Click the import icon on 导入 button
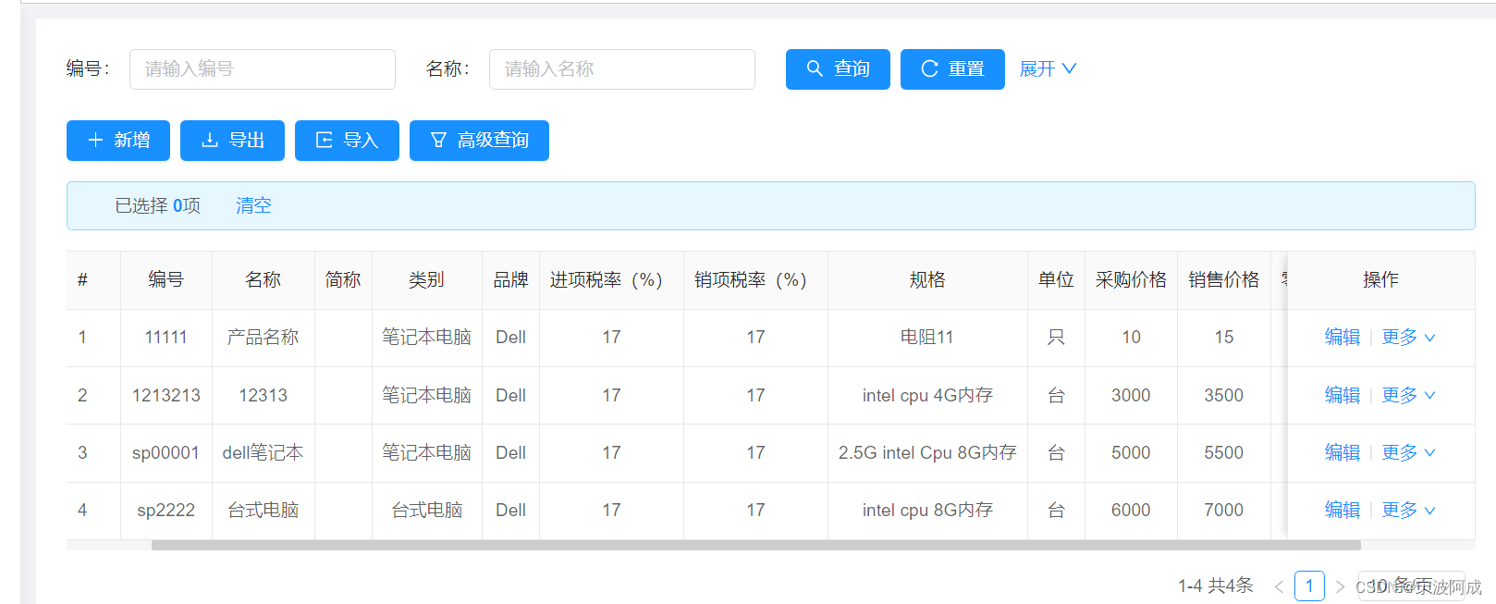The width and height of the screenshot is (1496, 604). pos(325,140)
